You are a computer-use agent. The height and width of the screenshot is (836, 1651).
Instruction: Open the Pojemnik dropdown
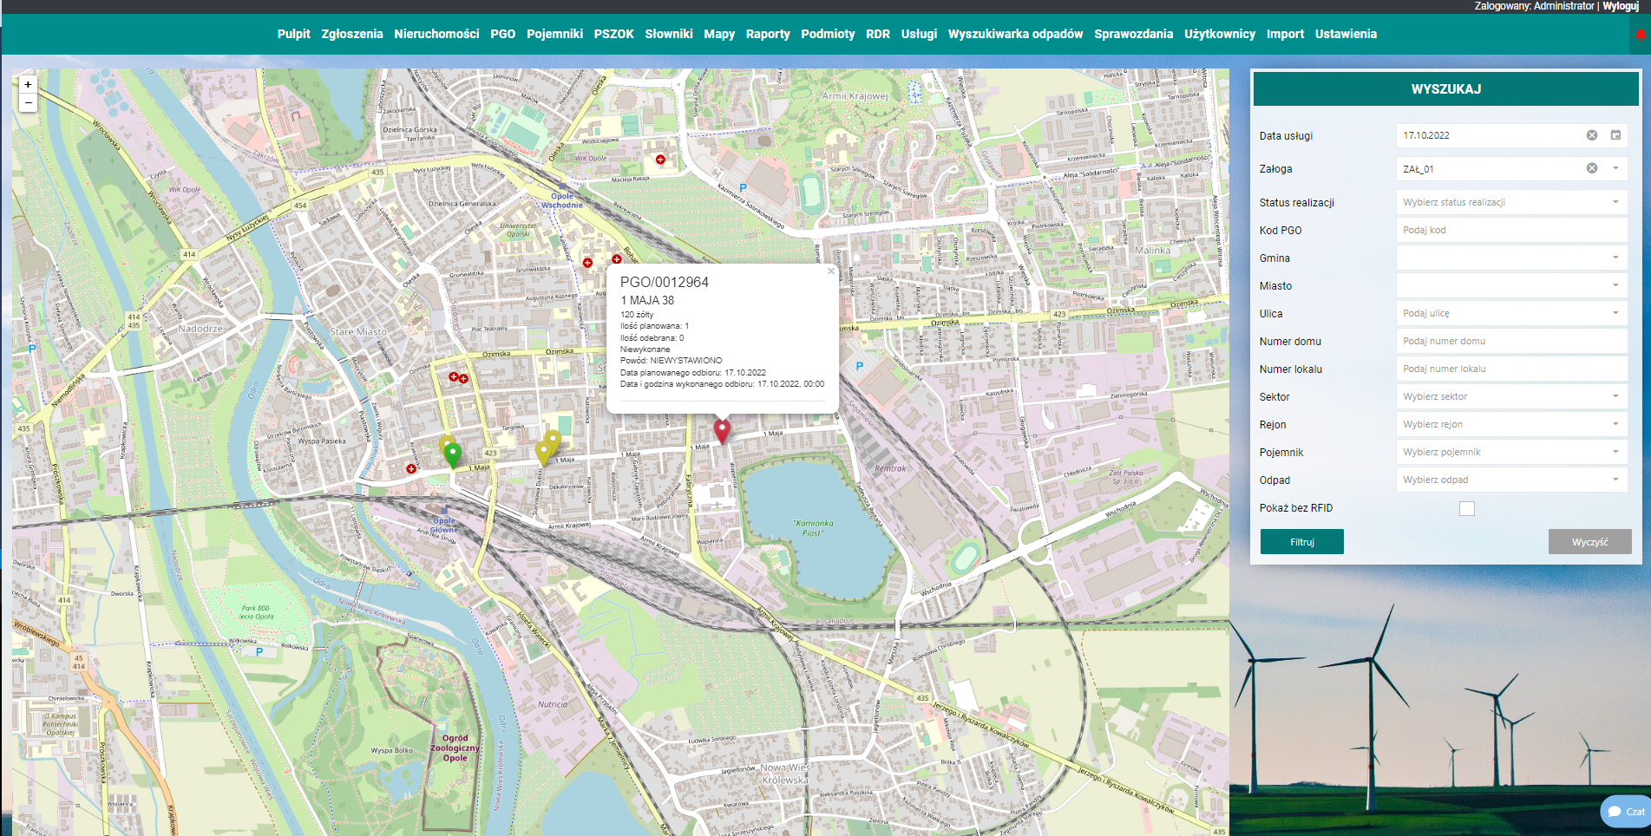pos(1511,452)
